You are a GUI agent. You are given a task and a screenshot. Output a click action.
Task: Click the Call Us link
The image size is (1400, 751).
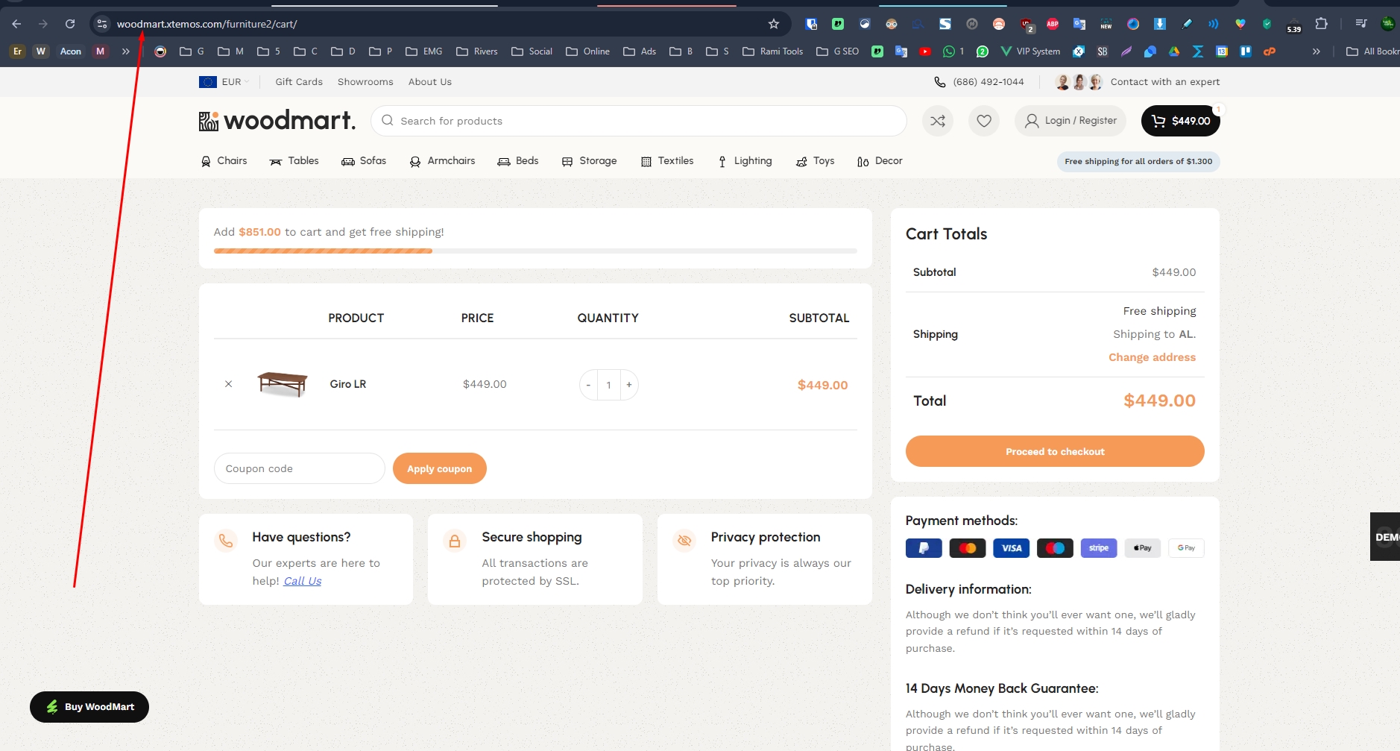click(x=303, y=581)
